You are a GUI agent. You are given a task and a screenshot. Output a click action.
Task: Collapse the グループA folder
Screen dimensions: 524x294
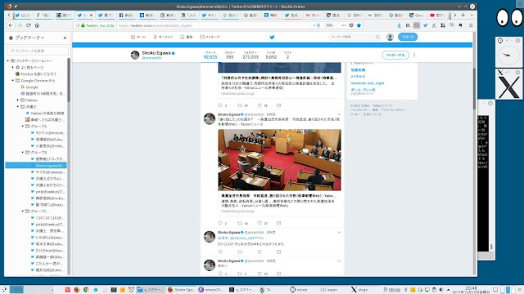pyautogui.click(x=23, y=127)
